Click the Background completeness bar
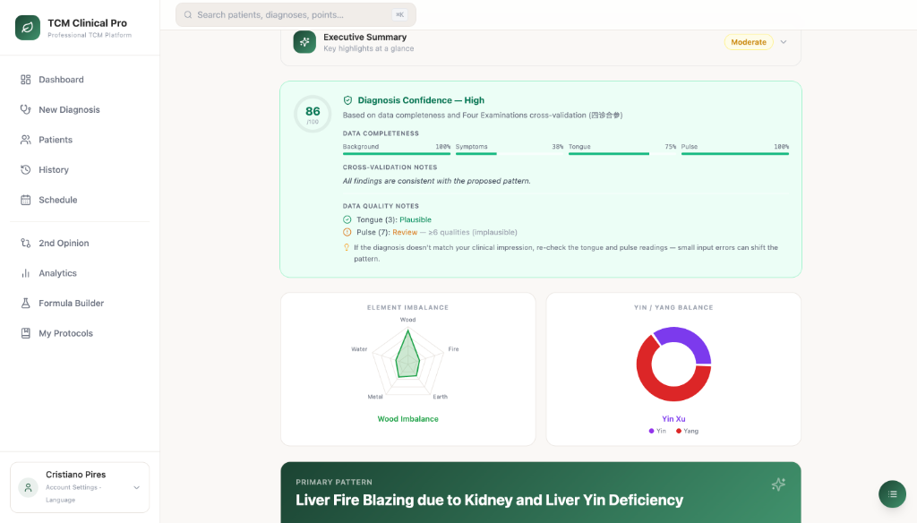The width and height of the screenshot is (917, 523). click(397, 154)
